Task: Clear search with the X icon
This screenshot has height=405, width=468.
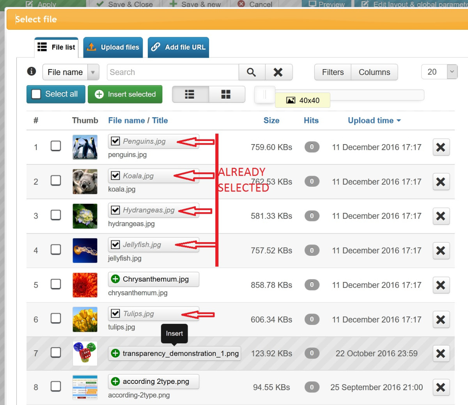Action: tap(278, 72)
